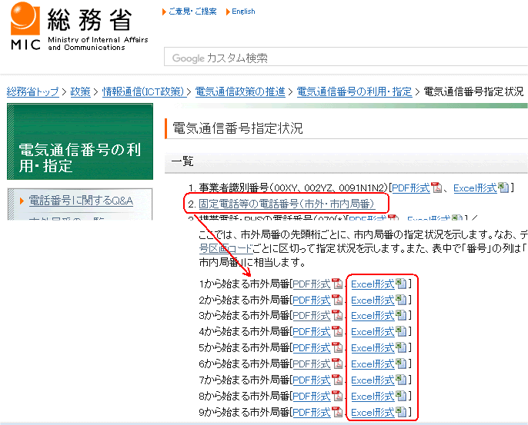The height and width of the screenshot is (425, 528).
Task: Open PDF形式 for 6から始まる市外局番
Action: click(312, 364)
